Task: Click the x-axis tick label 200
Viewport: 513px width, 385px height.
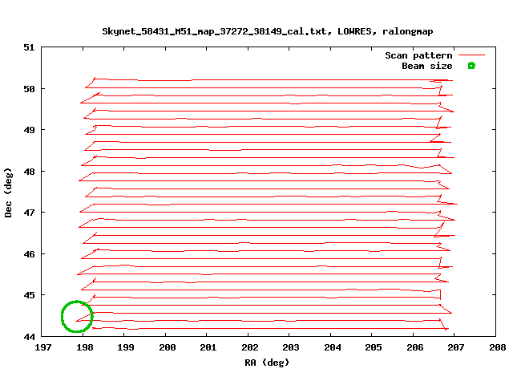Action: point(168,347)
